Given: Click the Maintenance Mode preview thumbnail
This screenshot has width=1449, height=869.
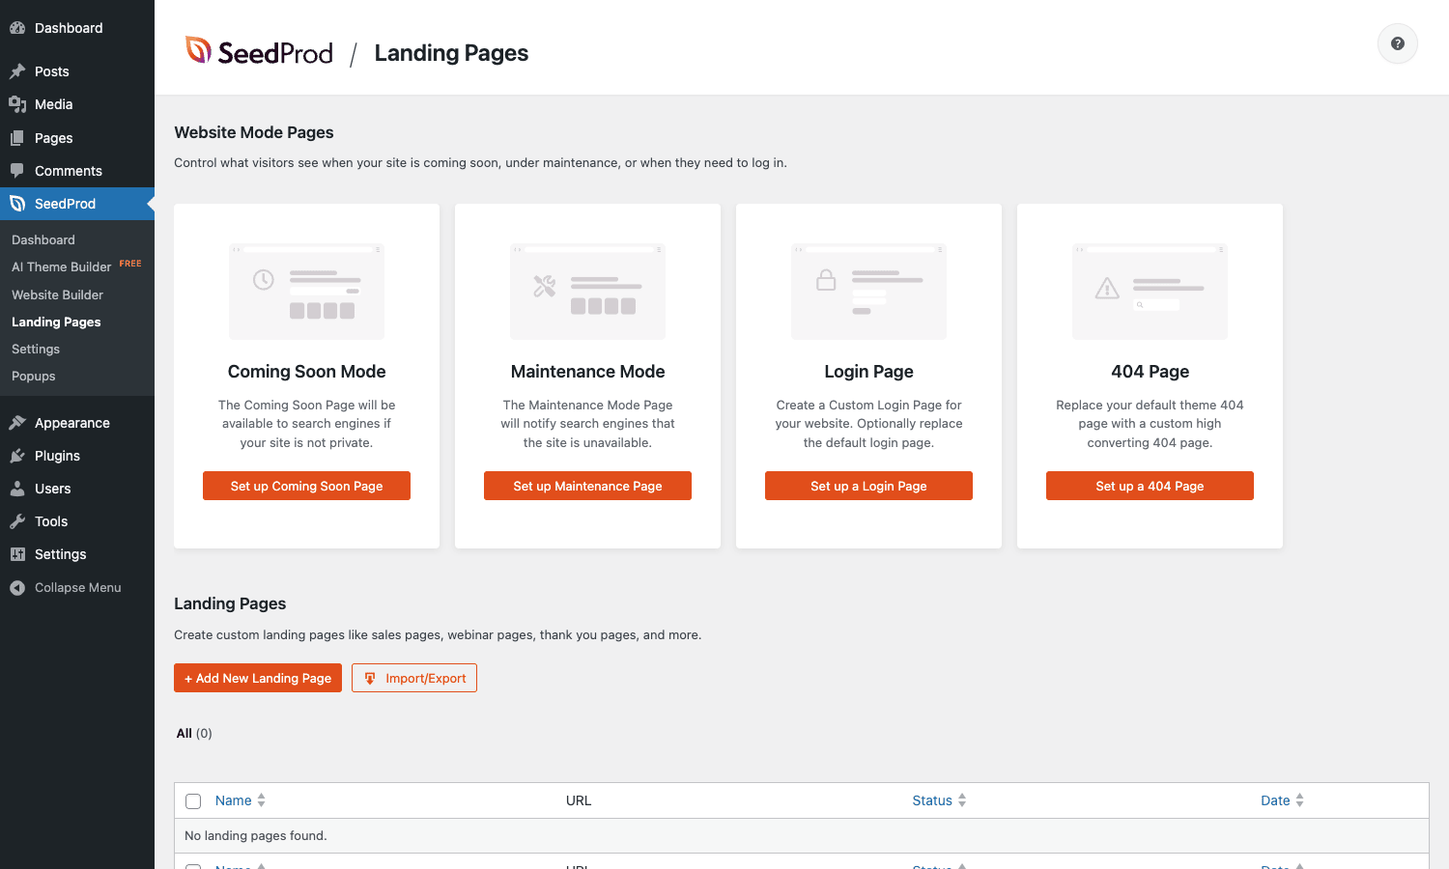Looking at the screenshot, I should click(587, 291).
